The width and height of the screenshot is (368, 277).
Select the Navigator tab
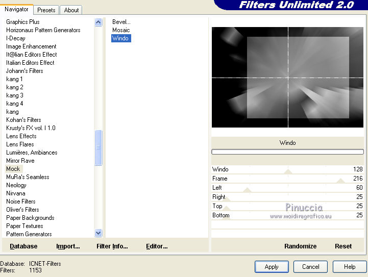(x=16, y=9)
